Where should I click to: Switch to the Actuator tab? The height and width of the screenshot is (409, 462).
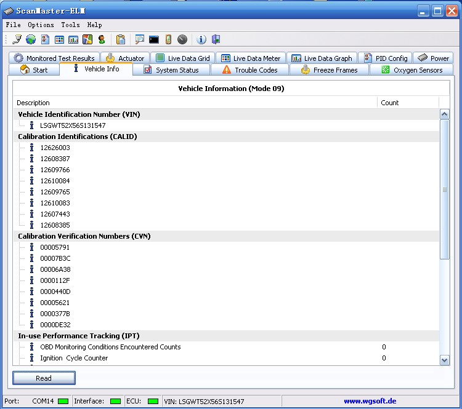pos(125,58)
